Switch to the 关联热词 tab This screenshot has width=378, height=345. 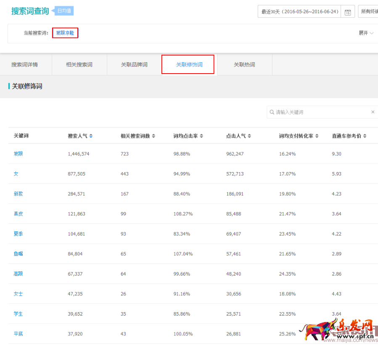[x=244, y=64]
